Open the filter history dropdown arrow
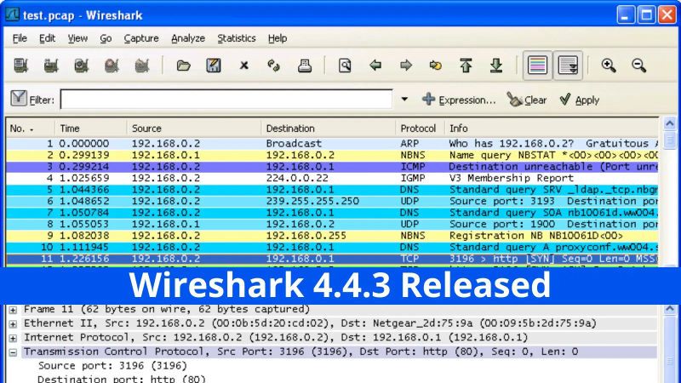The image size is (681, 383). (x=404, y=100)
